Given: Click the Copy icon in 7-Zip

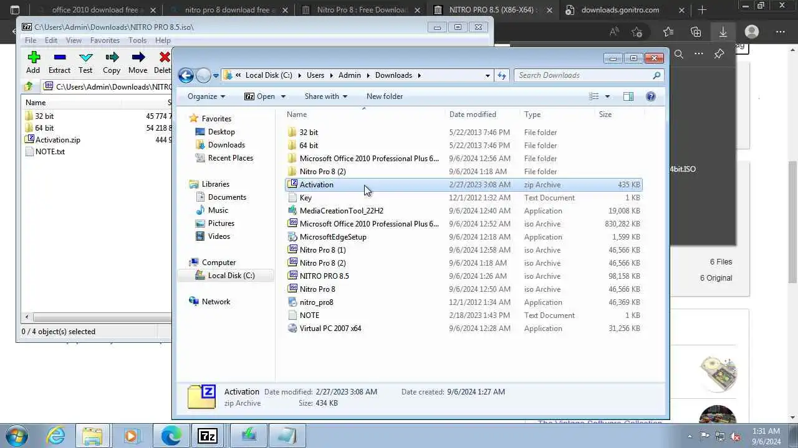Looking at the screenshot, I should point(112,58).
